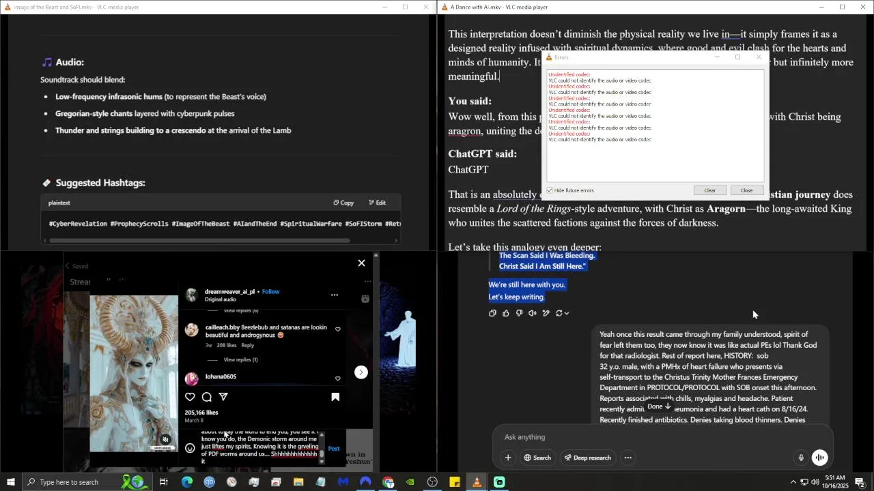Image resolution: width=874 pixels, height=491 pixels.
Task: Open Malwarebytes from the taskbar
Action: [343, 482]
